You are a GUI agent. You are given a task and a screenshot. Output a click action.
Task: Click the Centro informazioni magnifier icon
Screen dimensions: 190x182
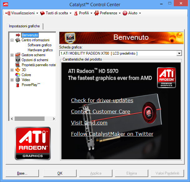pos(18,40)
